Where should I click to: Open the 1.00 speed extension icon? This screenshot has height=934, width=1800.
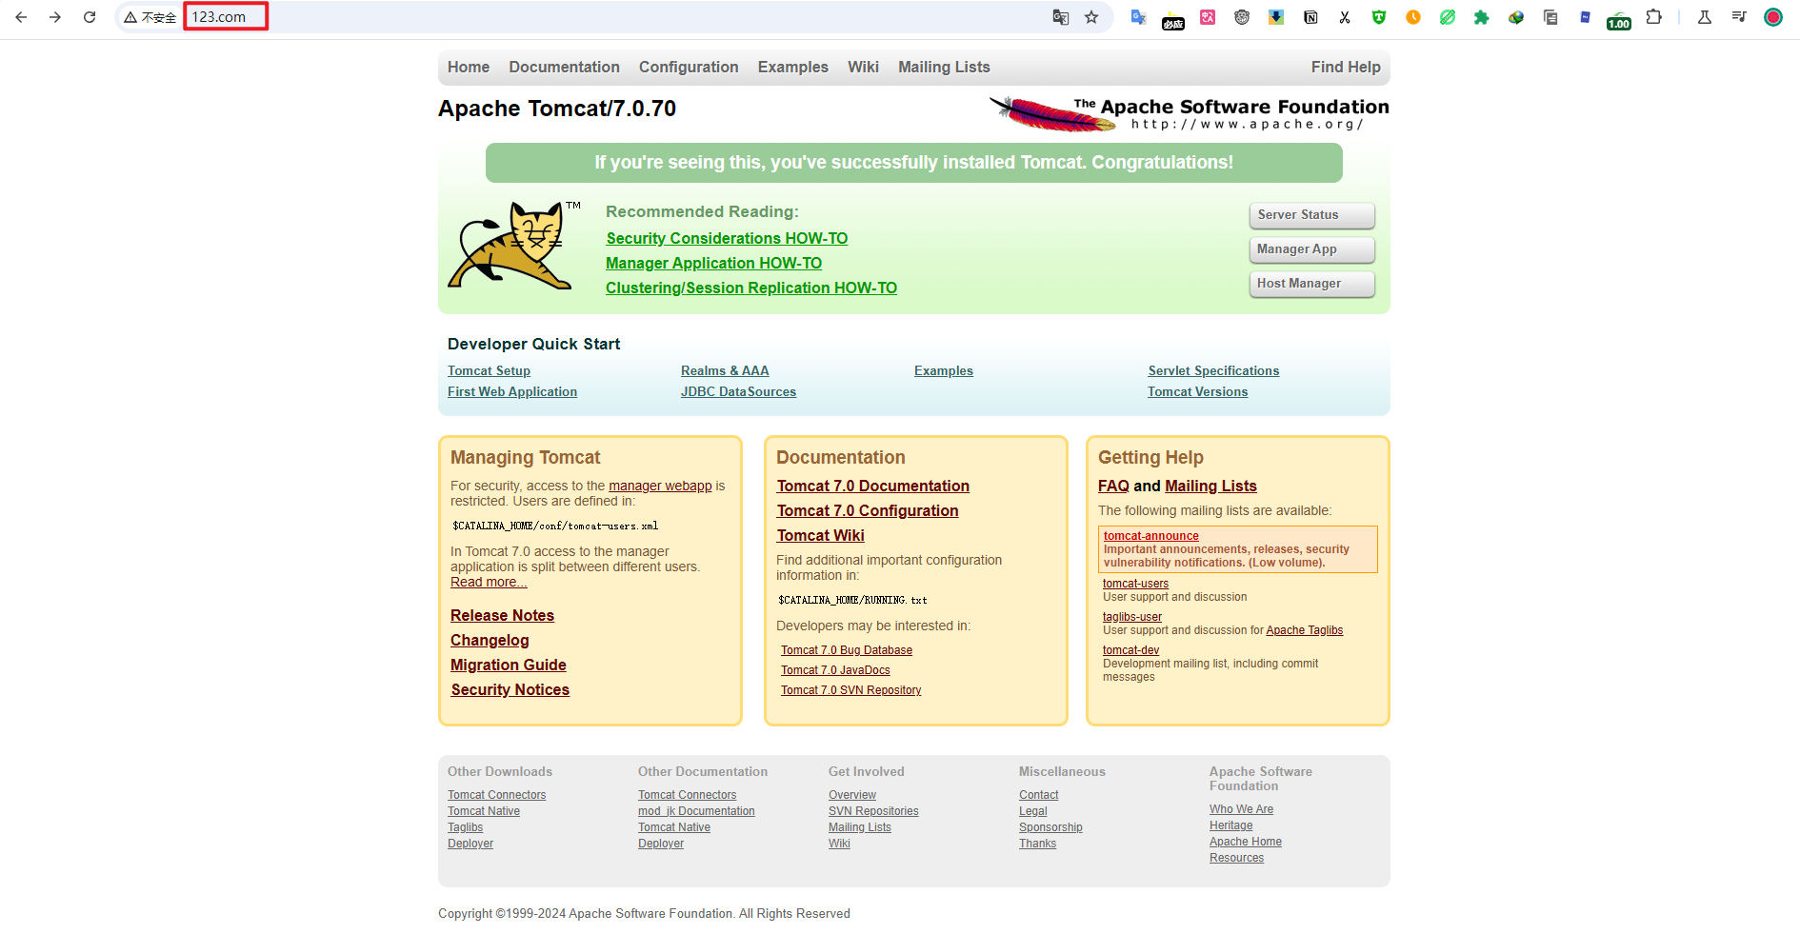[x=1619, y=21]
